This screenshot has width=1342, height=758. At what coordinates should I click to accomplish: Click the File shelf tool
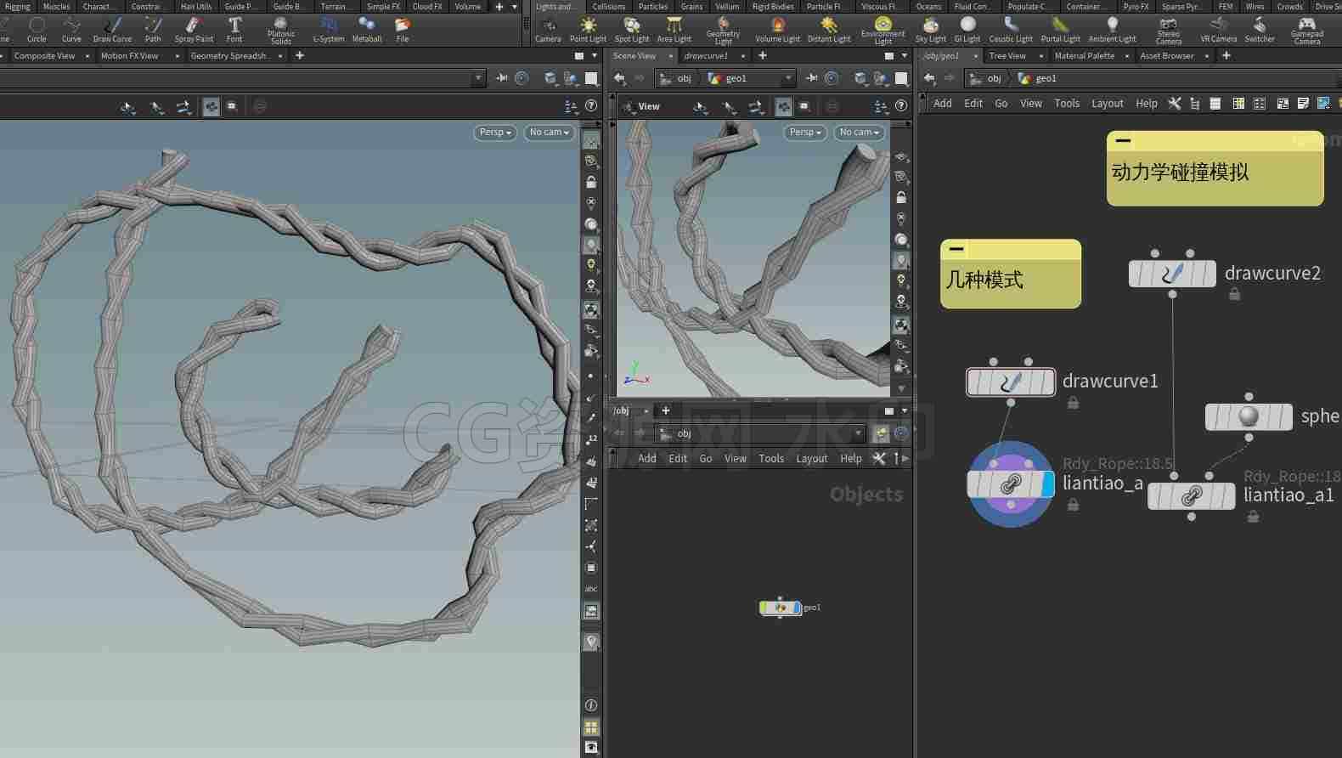point(403,30)
